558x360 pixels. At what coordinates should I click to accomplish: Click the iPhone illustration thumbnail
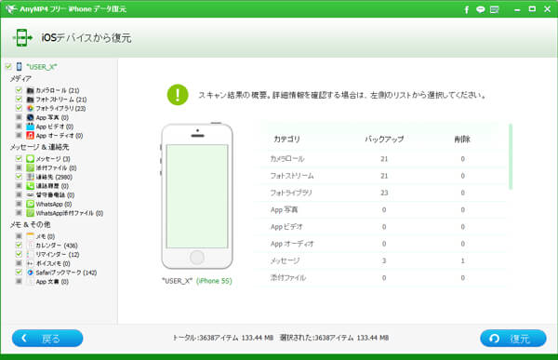pyautogui.click(x=197, y=196)
